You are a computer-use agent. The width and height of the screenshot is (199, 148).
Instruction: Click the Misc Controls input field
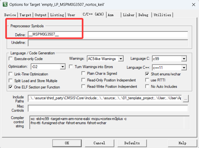point(108,108)
